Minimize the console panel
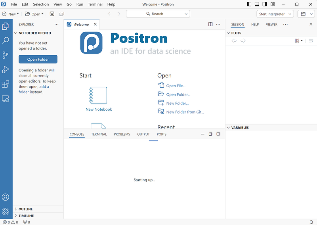The height and width of the screenshot is (225, 317). pyautogui.click(x=202, y=134)
